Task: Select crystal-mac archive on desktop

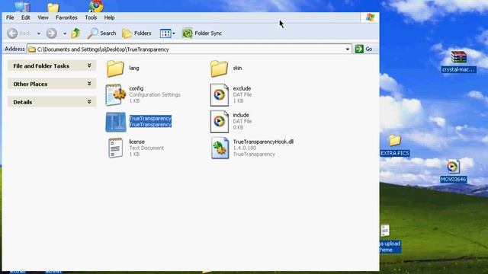Action: (x=459, y=62)
